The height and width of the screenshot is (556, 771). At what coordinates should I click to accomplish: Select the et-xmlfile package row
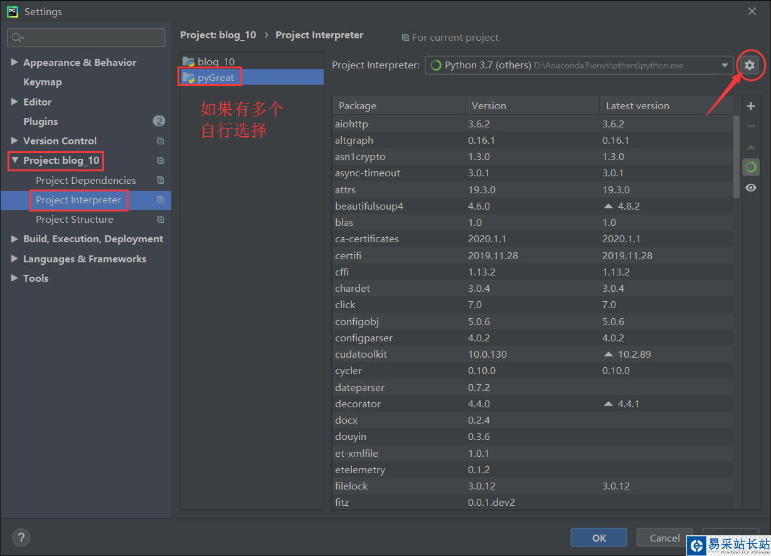pos(533,453)
